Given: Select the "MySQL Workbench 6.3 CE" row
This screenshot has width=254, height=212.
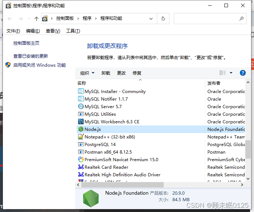Looking at the screenshot, I should [x=161, y=122].
